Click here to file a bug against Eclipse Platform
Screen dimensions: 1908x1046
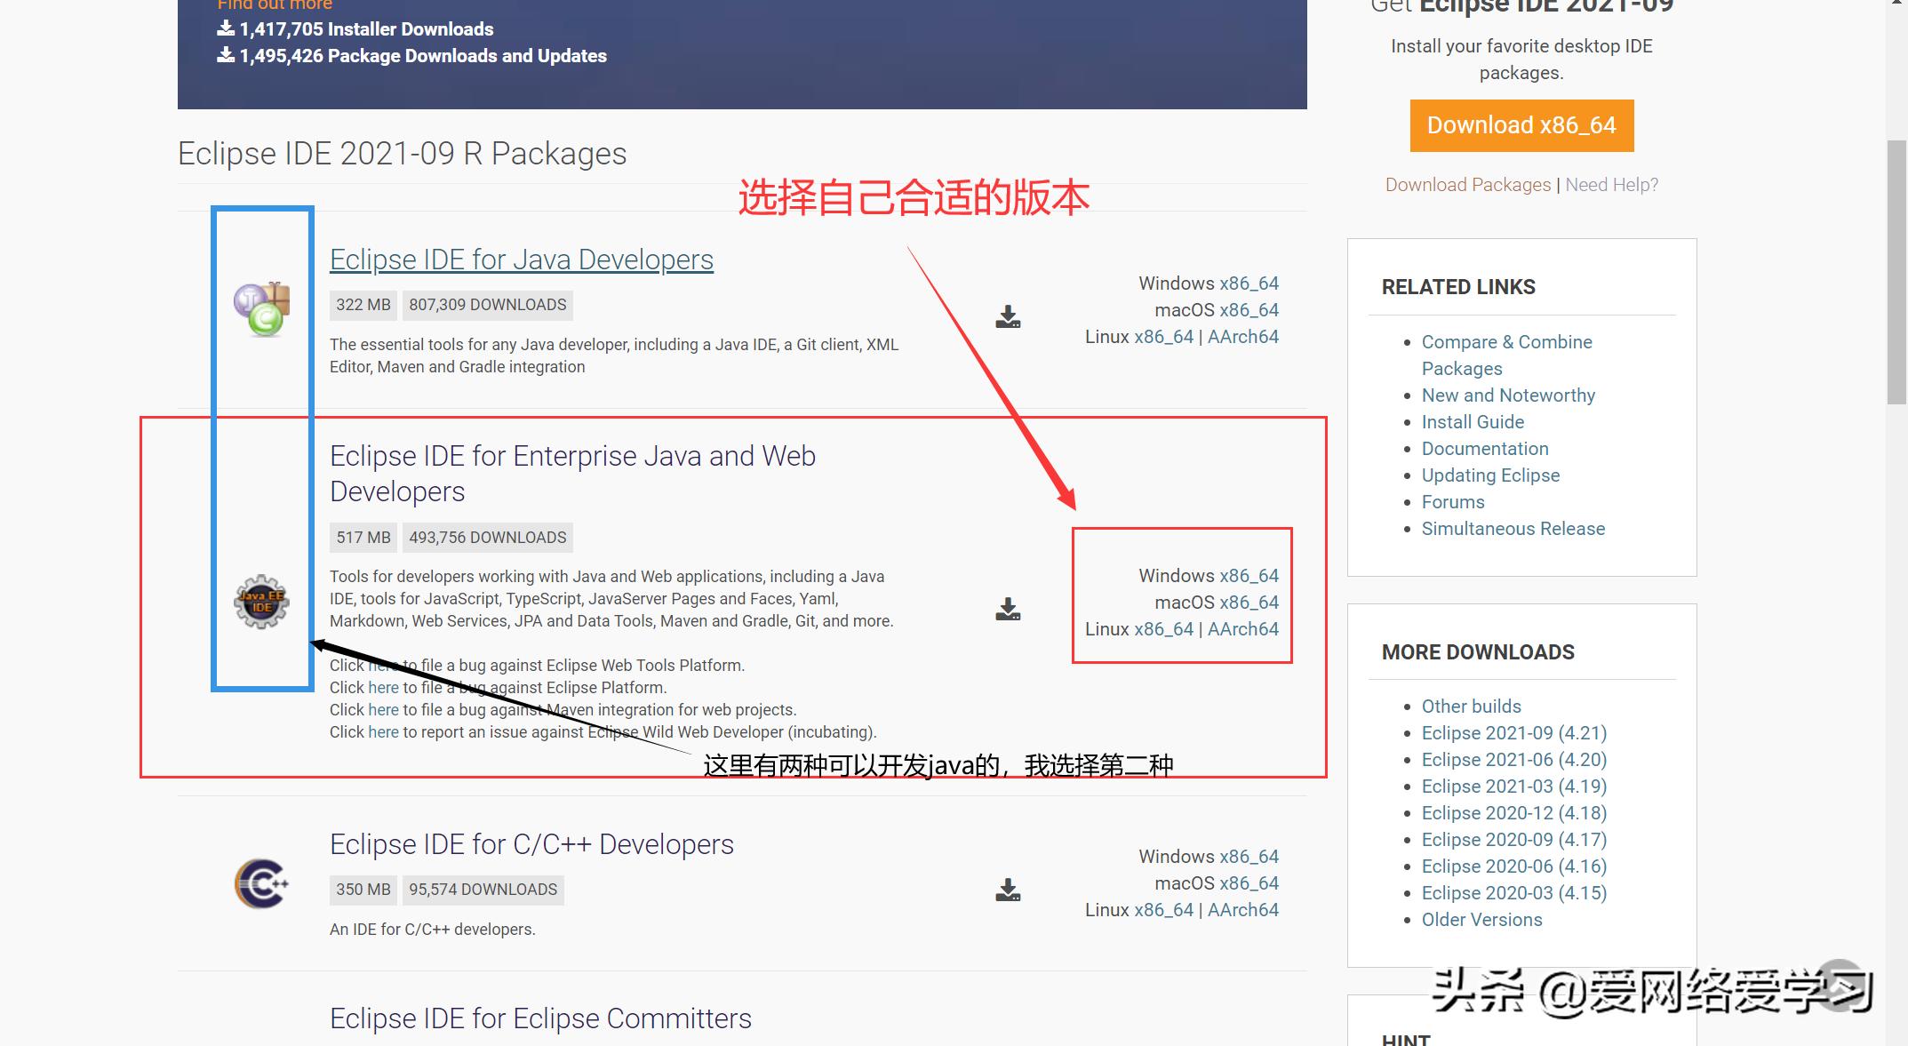click(383, 687)
